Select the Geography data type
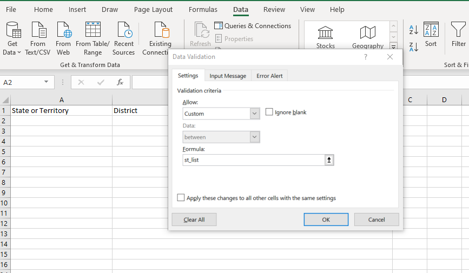469x273 pixels. pos(368,37)
